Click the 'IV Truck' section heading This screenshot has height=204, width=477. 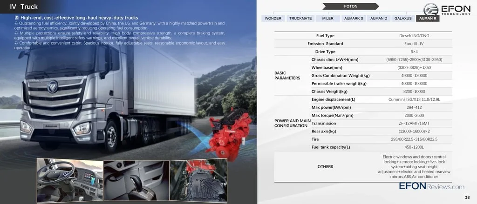24,7
